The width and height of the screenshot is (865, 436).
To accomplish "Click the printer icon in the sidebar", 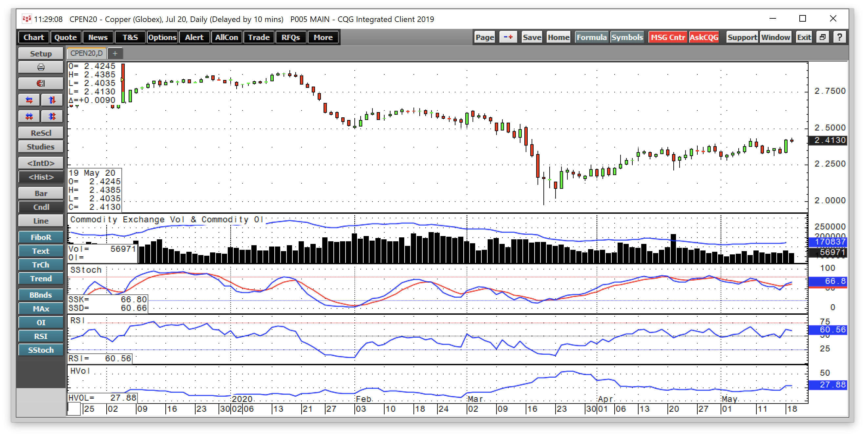I will 41,68.
